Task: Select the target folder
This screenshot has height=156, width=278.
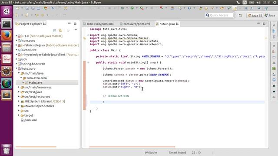Action: pos(29,115)
